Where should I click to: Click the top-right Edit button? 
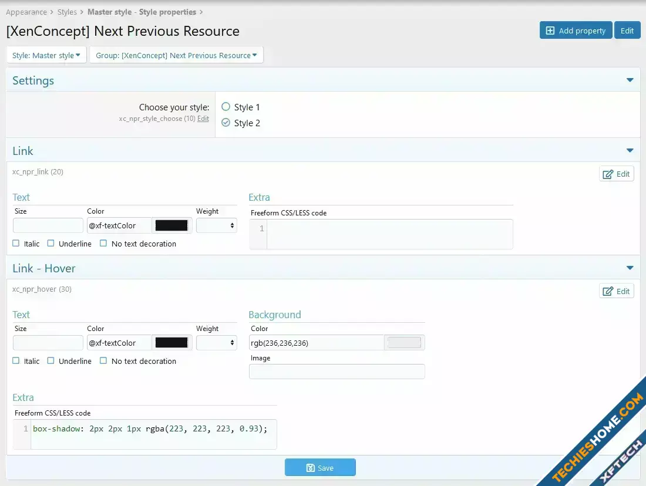click(627, 31)
